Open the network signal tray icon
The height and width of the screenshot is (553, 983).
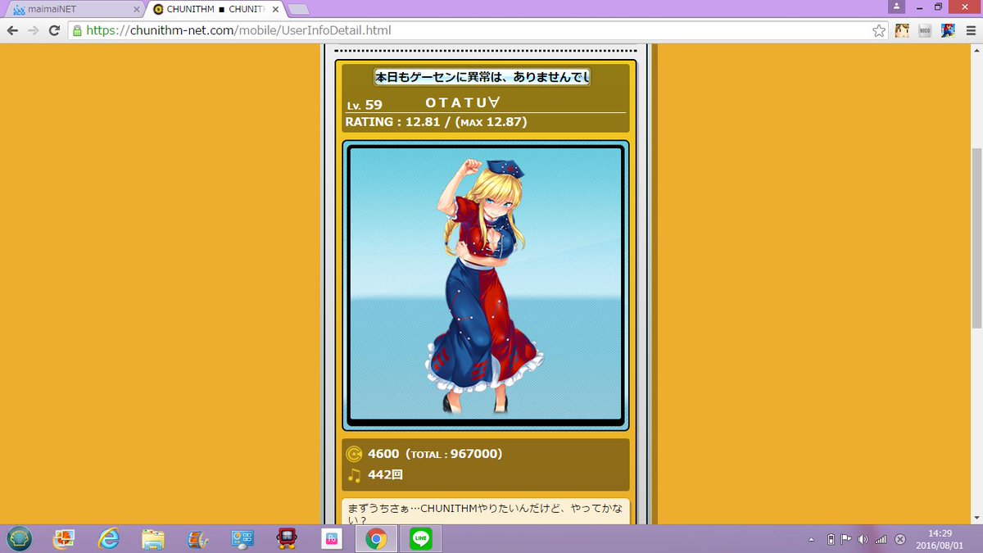pyautogui.click(x=881, y=539)
